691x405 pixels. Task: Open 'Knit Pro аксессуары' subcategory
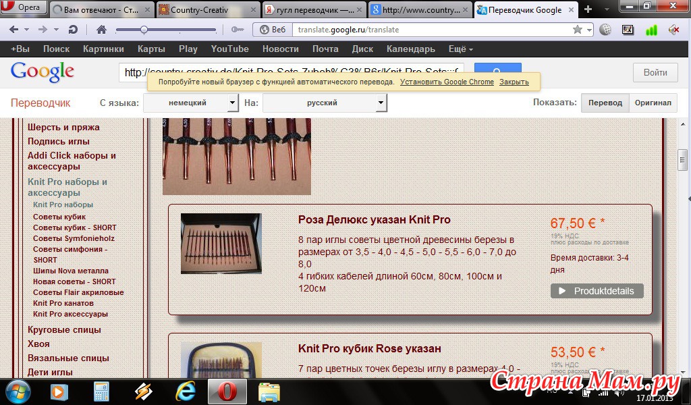click(70, 315)
